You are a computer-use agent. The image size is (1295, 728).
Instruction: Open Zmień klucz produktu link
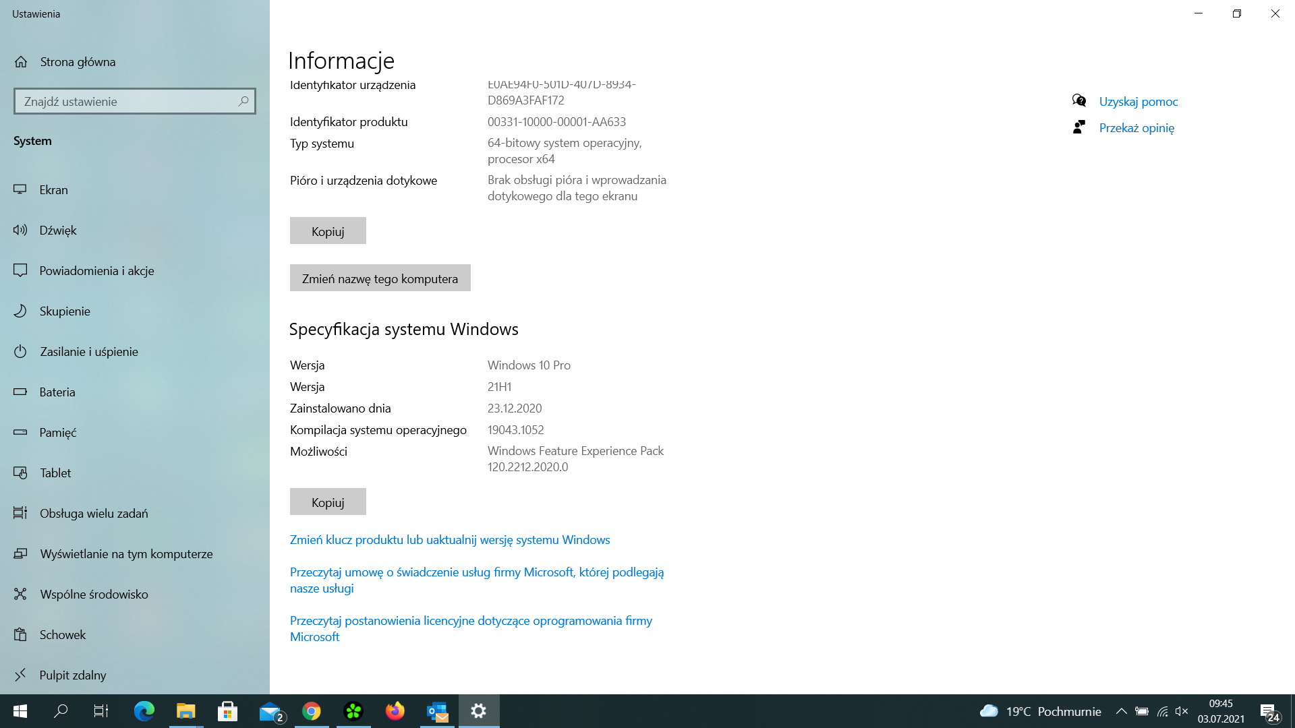tap(450, 540)
